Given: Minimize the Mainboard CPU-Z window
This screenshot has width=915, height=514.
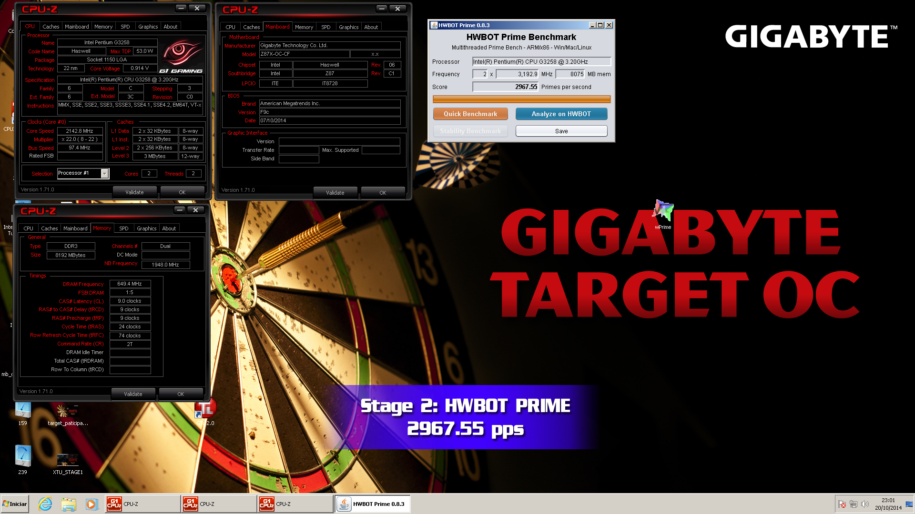Looking at the screenshot, I should click(381, 9).
